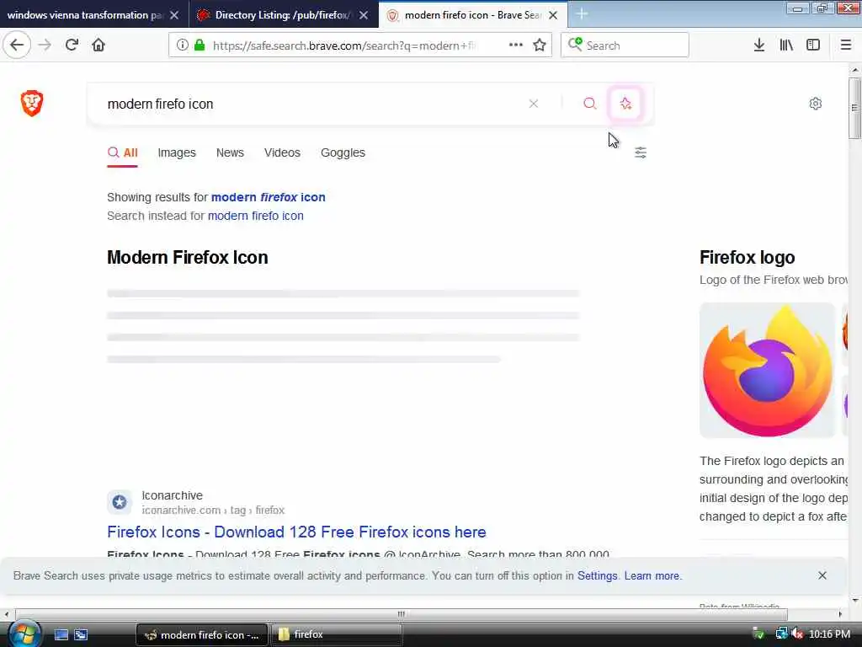Screen dimensions: 862x647
Task: Submit search with magnifier icon
Action: [590, 104]
